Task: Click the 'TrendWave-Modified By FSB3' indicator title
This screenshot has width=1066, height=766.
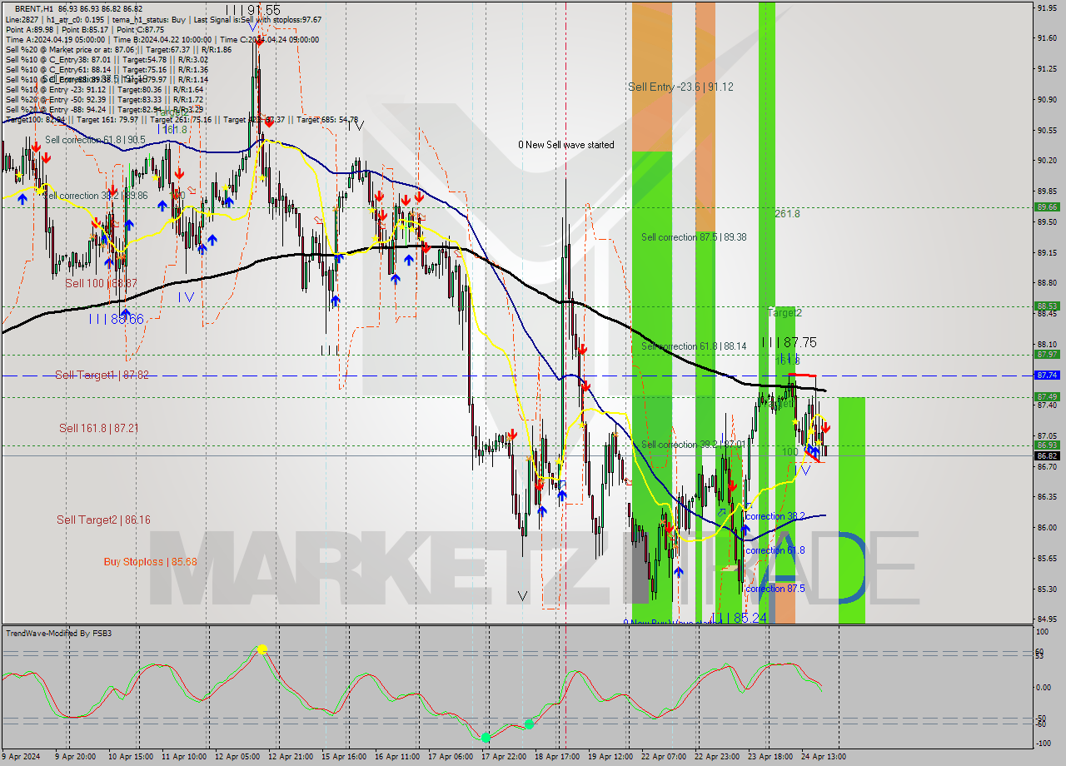Action: tap(59, 634)
